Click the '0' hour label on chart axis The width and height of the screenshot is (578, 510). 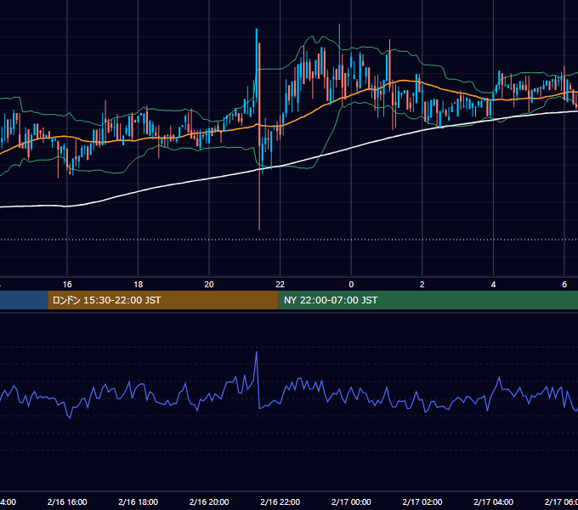click(351, 285)
